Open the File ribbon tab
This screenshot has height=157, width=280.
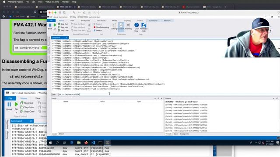click(x=51, y=20)
